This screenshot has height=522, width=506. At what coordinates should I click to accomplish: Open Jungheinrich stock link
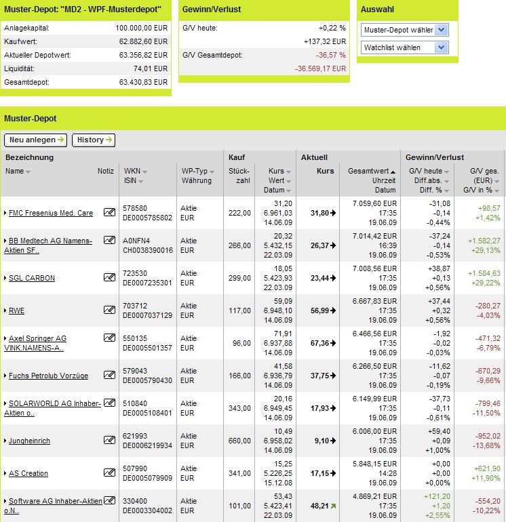coord(29,441)
